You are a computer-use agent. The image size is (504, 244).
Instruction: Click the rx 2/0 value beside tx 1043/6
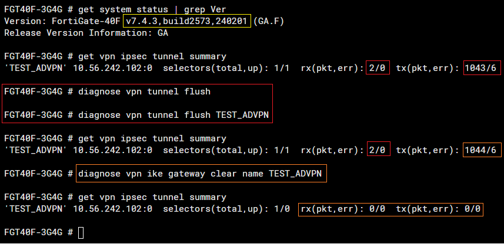pyautogui.click(x=376, y=68)
